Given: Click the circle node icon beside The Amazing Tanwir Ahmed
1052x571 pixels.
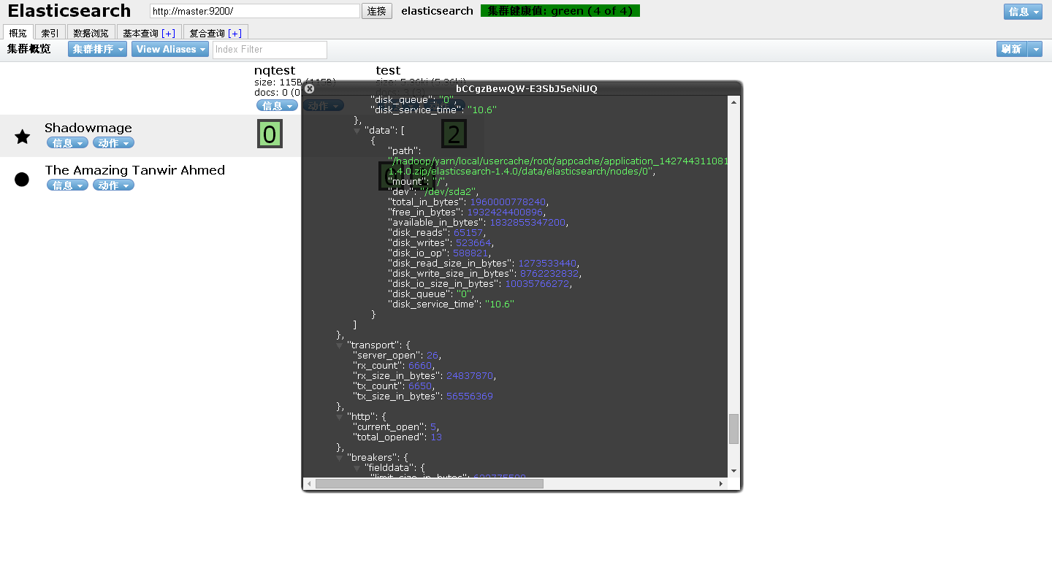Looking at the screenshot, I should click(22, 179).
